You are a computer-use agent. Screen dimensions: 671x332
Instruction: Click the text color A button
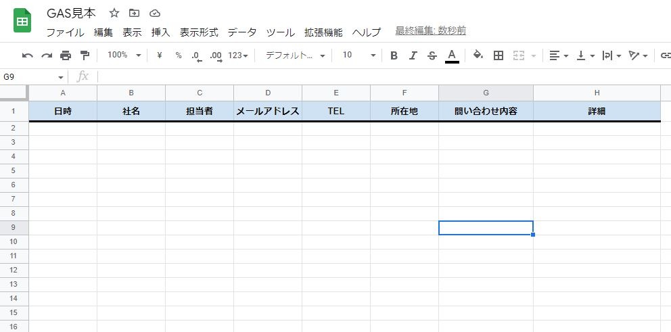click(x=452, y=55)
